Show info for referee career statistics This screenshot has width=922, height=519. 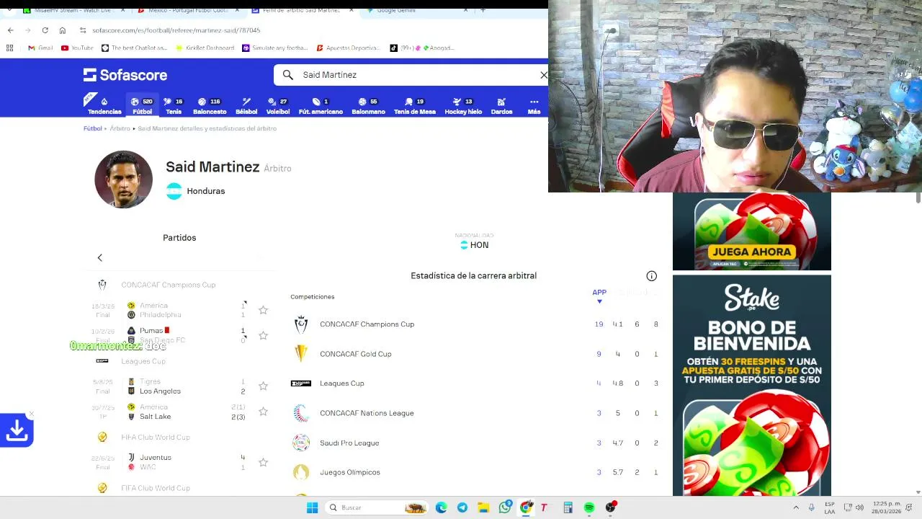(651, 276)
